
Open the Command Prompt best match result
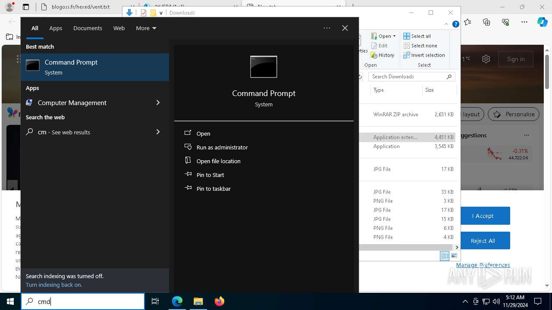click(95, 67)
